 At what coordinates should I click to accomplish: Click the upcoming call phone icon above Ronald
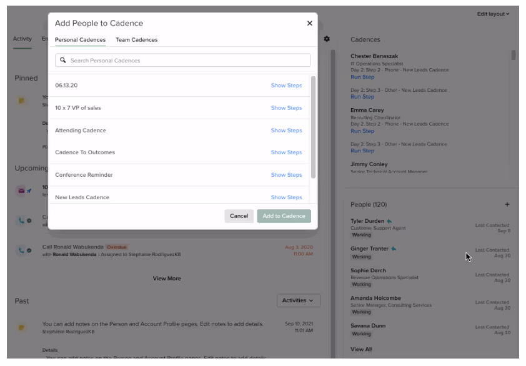(21, 220)
